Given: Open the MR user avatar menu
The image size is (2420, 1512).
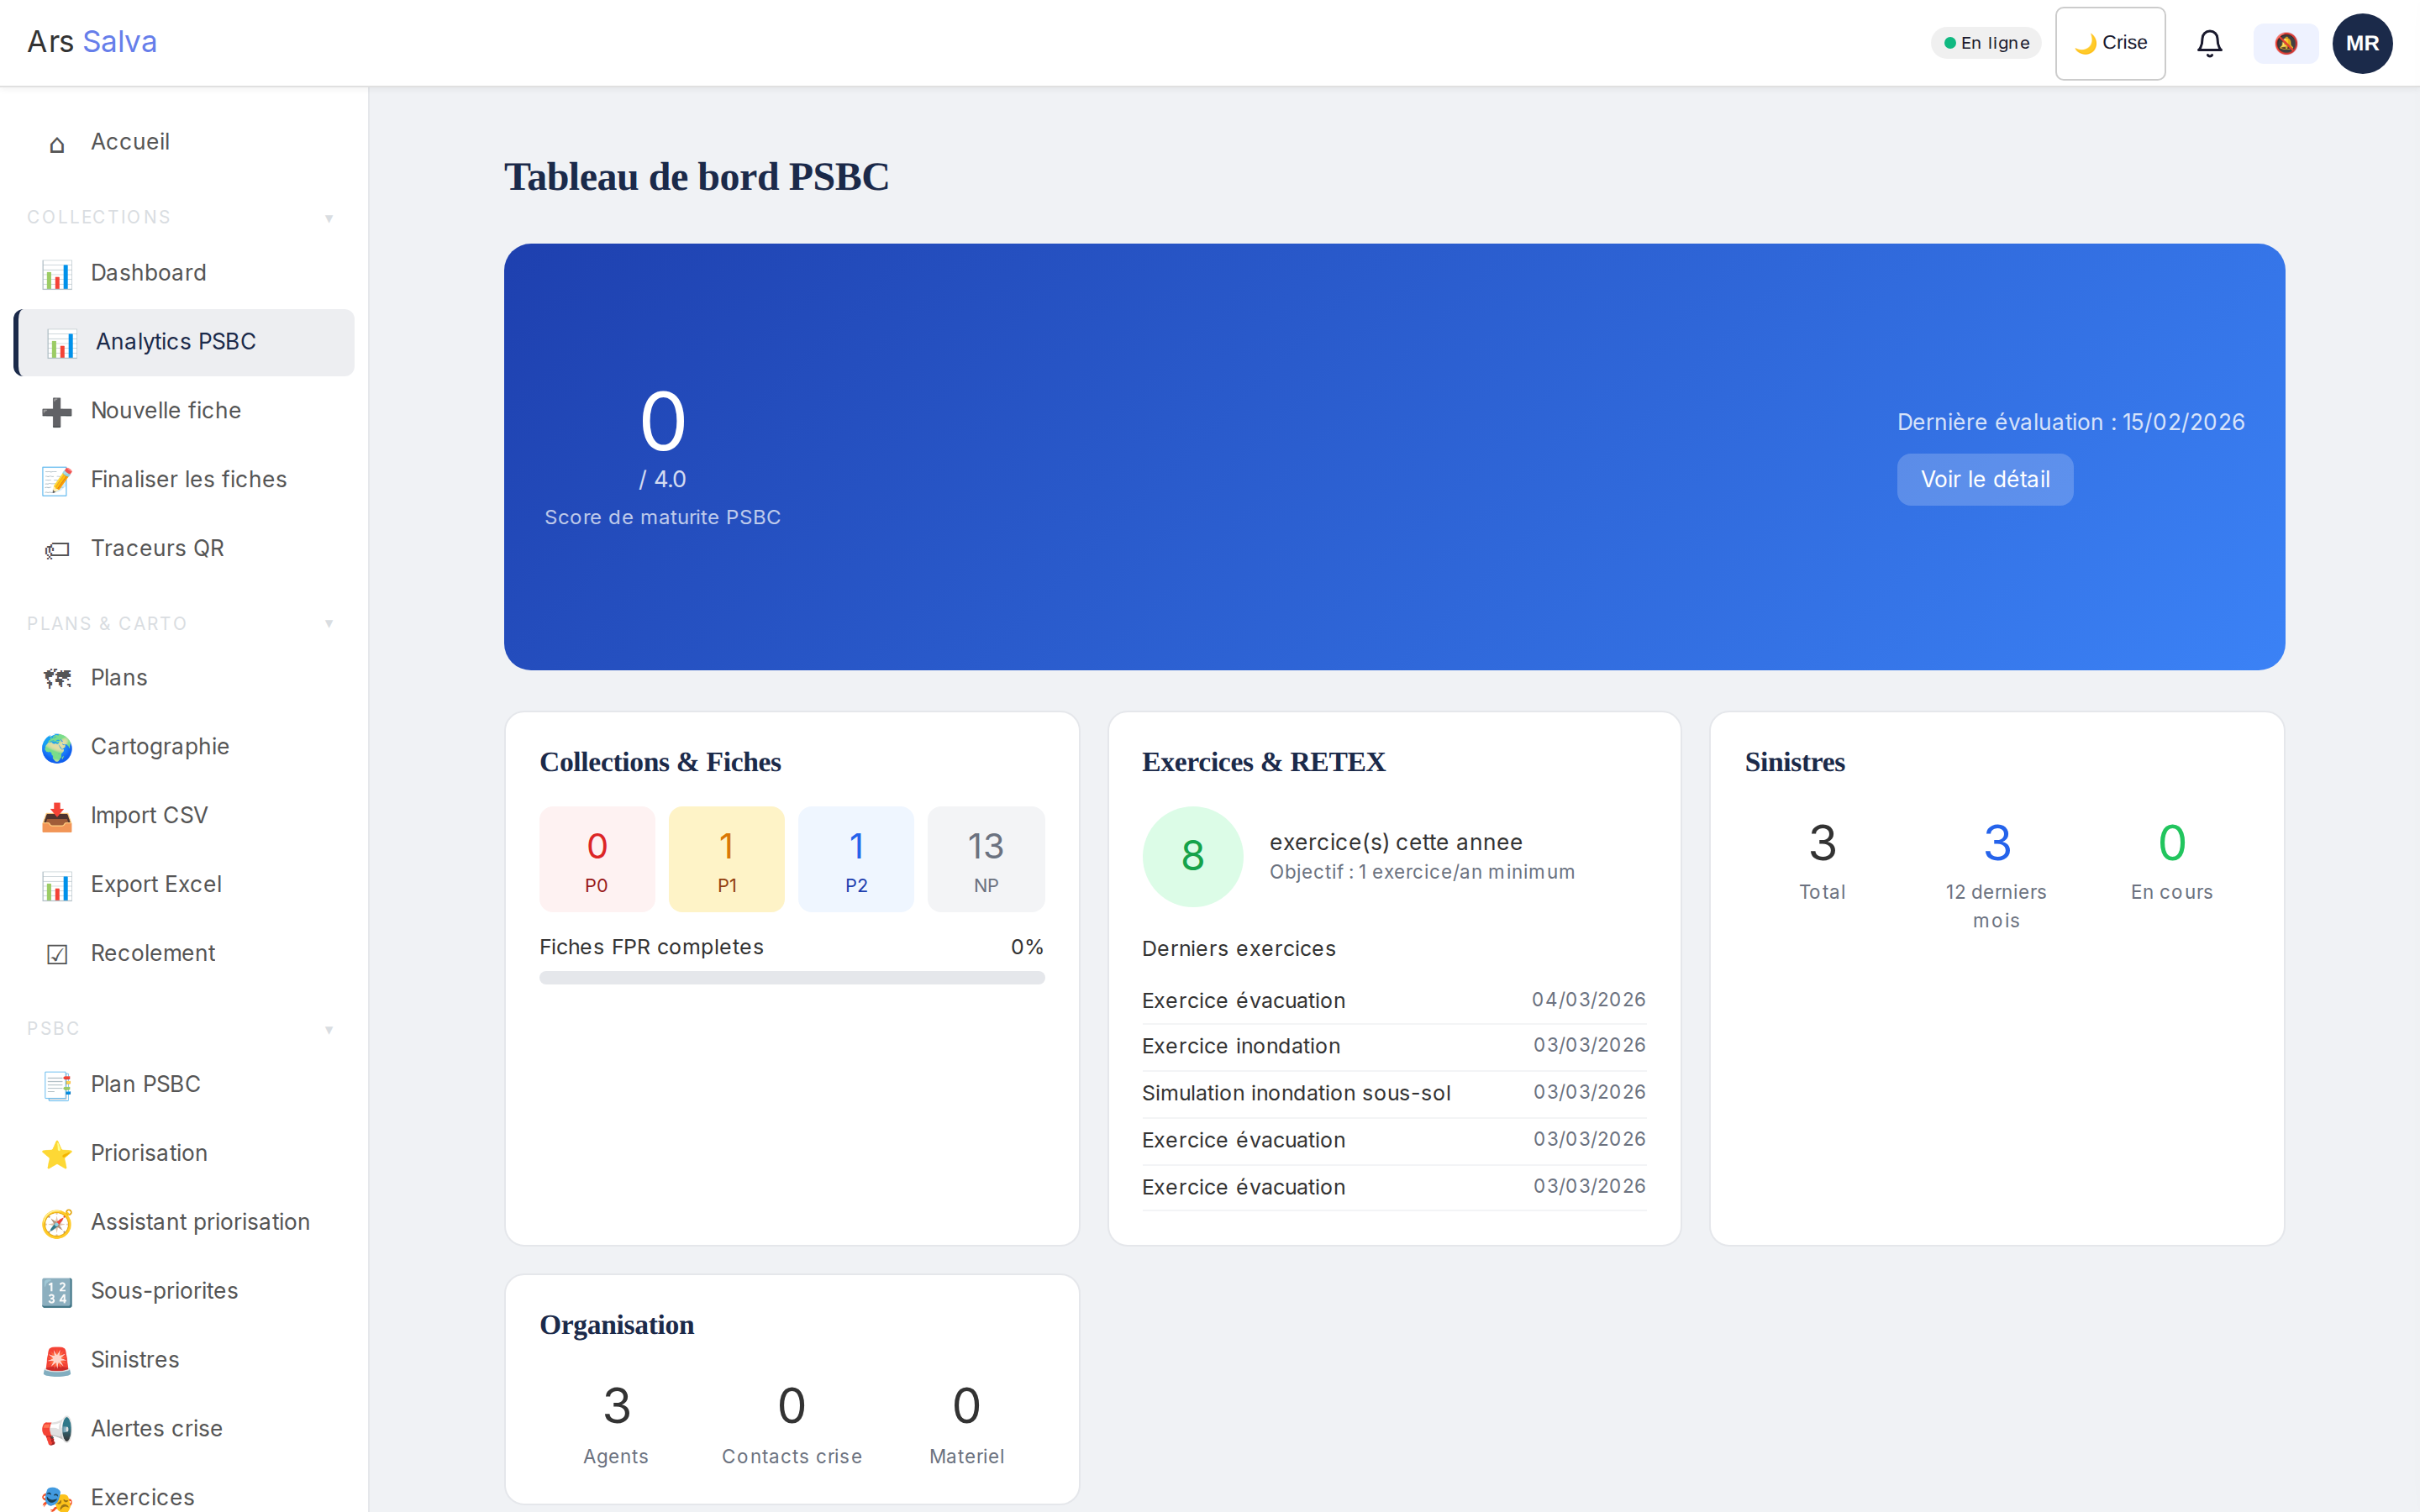Looking at the screenshot, I should [2362, 43].
